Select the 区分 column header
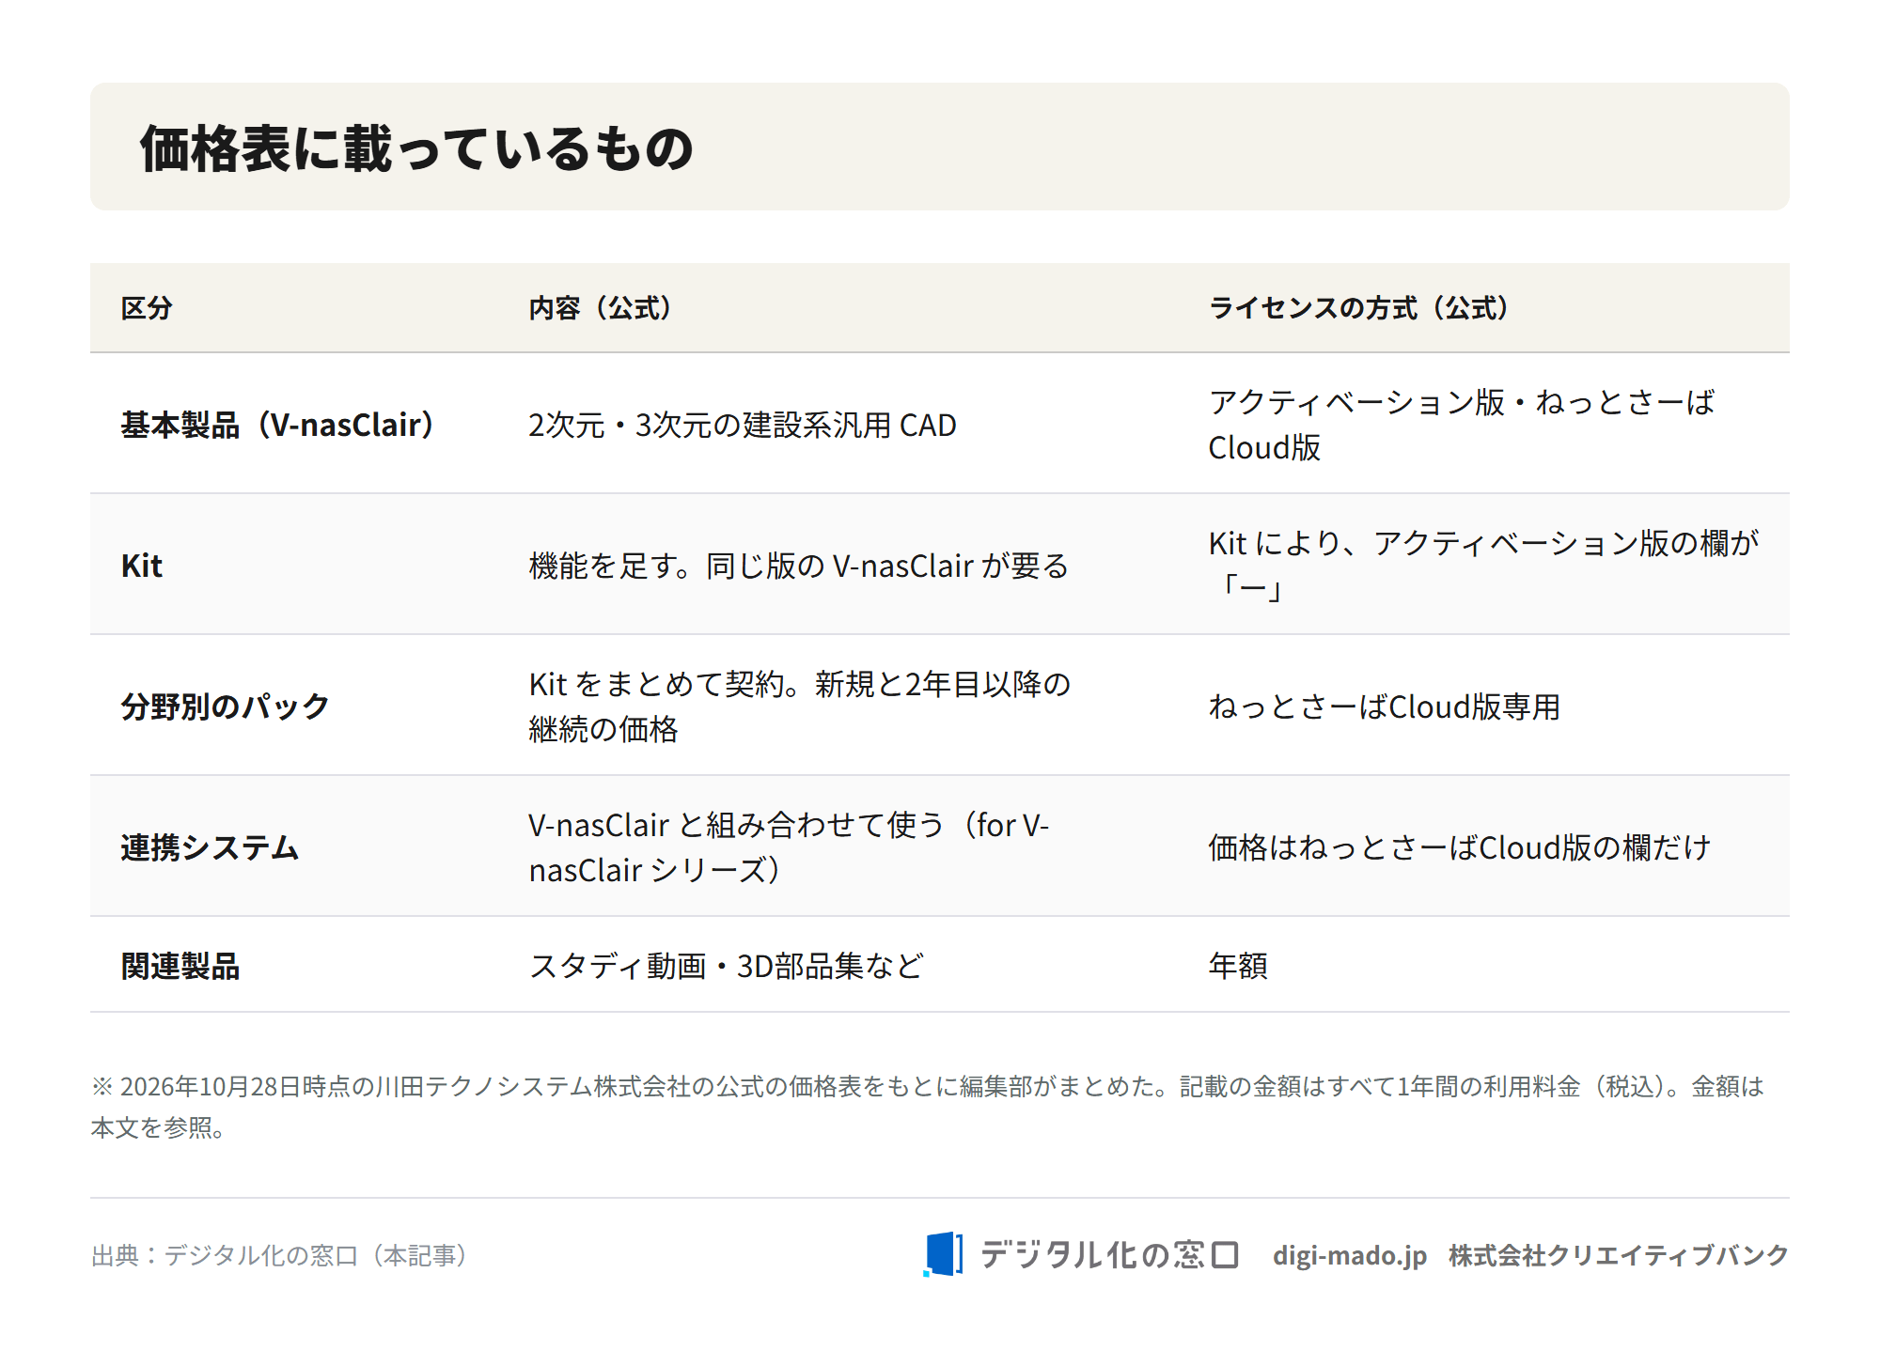This screenshot has height=1366, width=1880. pos(147,308)
